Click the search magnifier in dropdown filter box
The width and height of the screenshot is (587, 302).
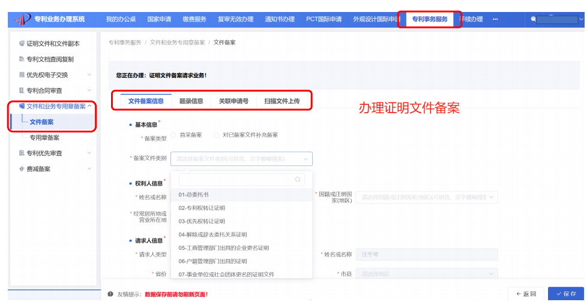(x=297, y=179)
